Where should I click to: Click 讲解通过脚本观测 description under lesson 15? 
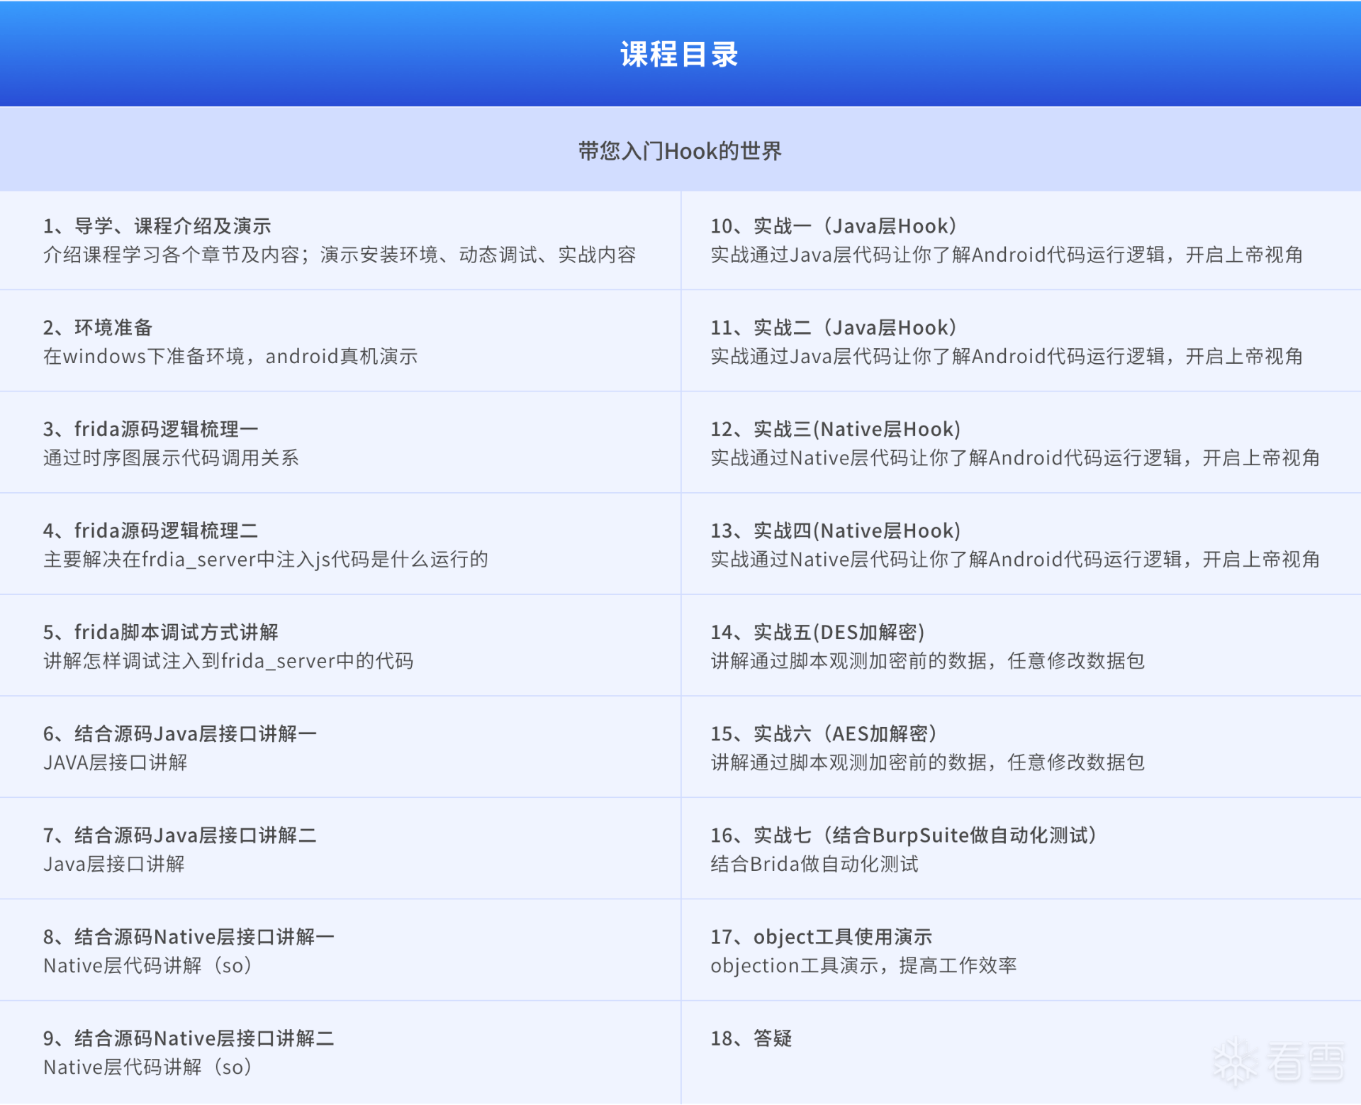[x=928, y=762]
